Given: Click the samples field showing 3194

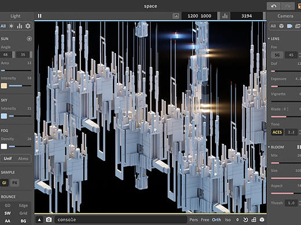Looking at the screenshot, I should (247, 16).
